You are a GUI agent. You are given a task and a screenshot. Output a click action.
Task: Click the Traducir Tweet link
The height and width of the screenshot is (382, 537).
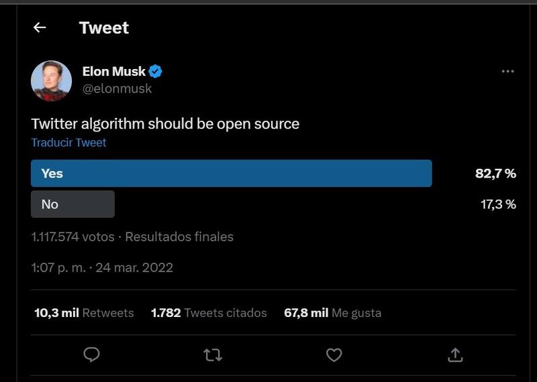(x=68, y=142)
